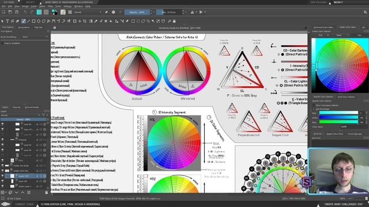Click the Open file toolbar icon

pyautogui.click(x=10, y=12)
